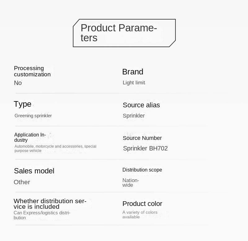Click the Type heading
Screen dimensions: 248x241
click(x=23, y=104)
